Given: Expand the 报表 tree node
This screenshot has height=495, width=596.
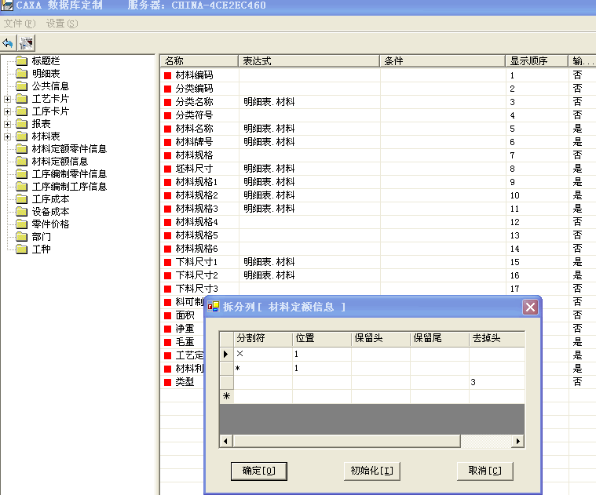Looking at the screenshot, I should (x=8, y=124).
